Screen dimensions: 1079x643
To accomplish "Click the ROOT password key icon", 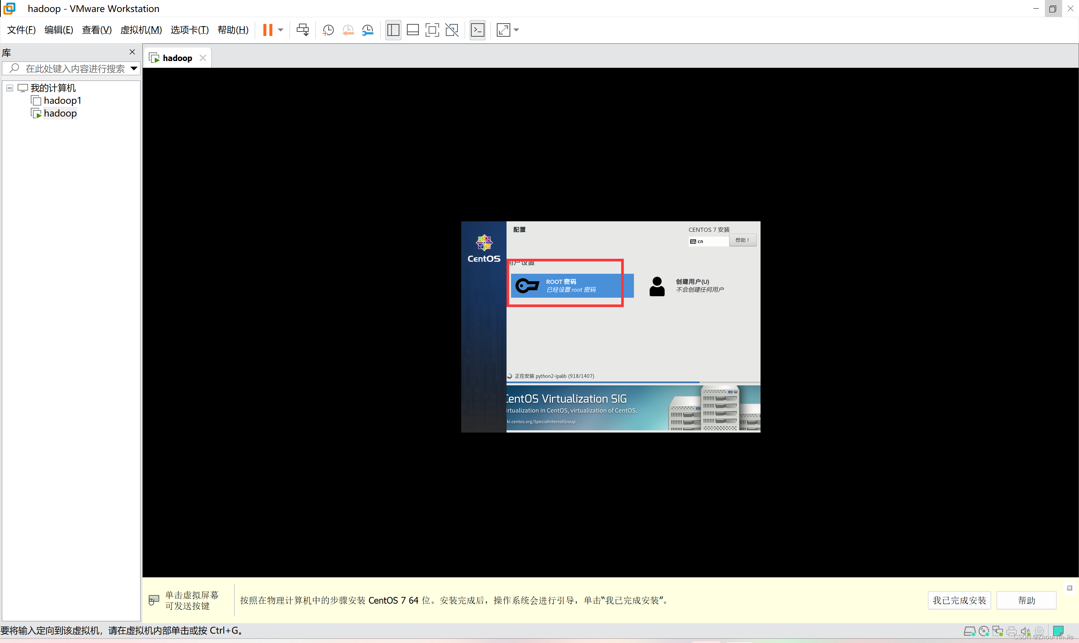I will [x=527, y=285].
